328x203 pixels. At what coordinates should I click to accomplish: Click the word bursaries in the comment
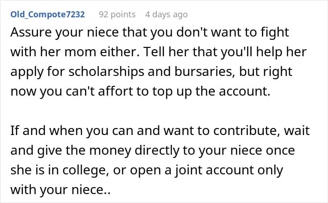[205, 72]
